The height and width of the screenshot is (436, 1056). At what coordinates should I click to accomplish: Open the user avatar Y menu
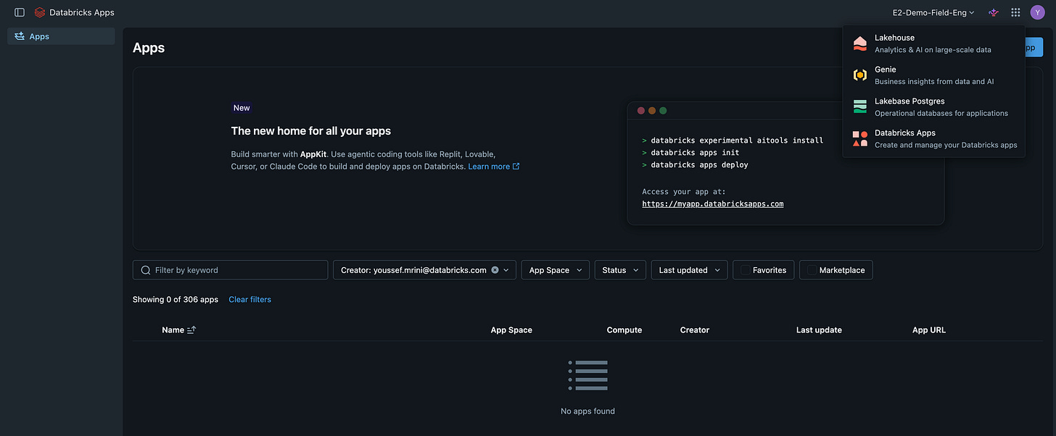1037,12
